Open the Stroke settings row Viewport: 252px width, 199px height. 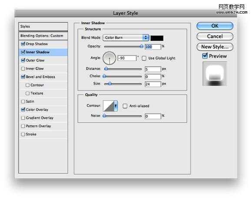(43, 134)
